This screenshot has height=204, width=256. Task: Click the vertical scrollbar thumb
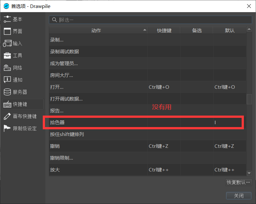[249, 99]
